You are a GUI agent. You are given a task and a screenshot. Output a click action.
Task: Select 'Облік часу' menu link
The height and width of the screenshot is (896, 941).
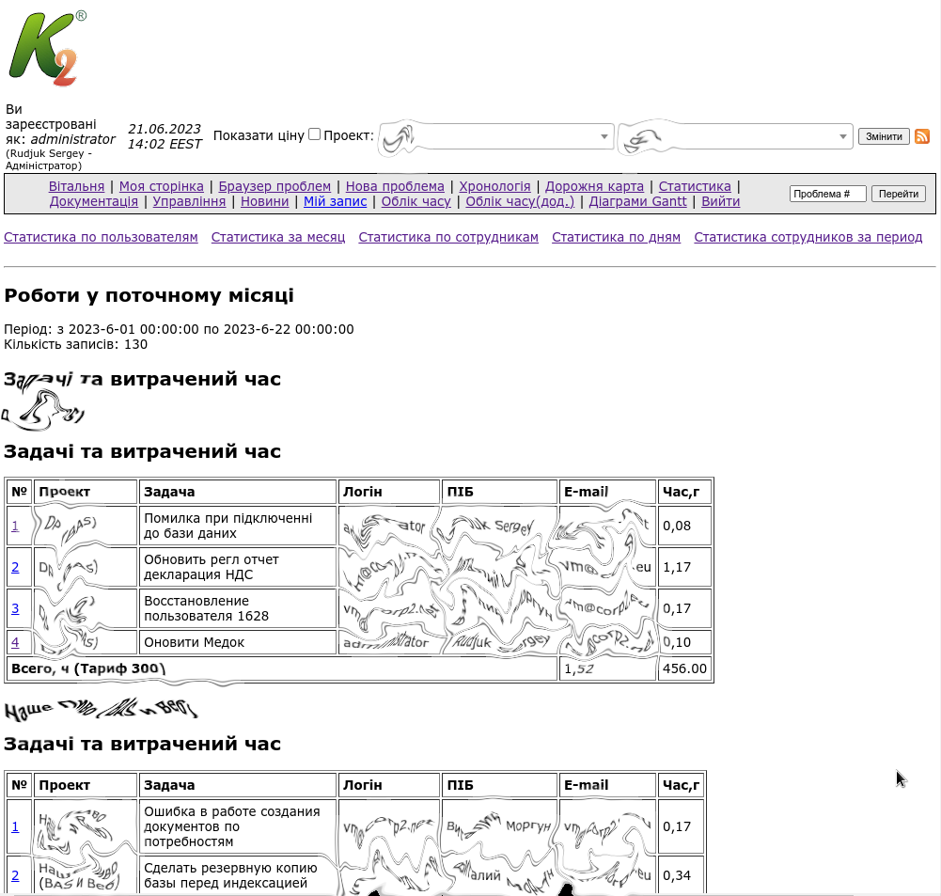[416, 201]
